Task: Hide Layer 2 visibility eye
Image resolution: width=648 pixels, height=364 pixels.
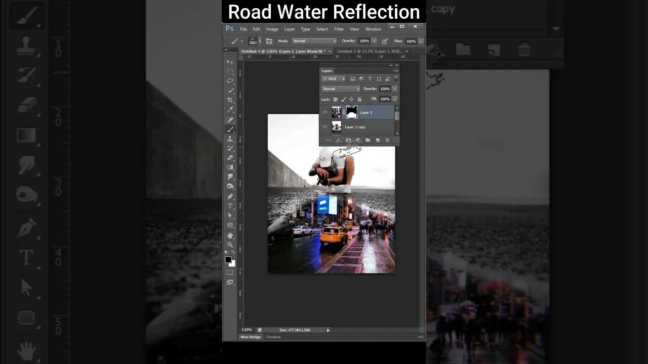Action: point(325,112)
